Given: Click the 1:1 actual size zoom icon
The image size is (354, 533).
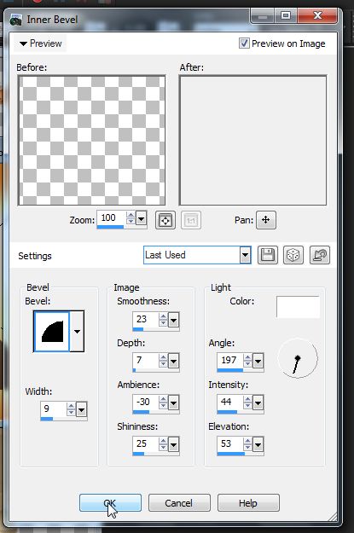Looking at the screenshot, I should tap(191, 220).
